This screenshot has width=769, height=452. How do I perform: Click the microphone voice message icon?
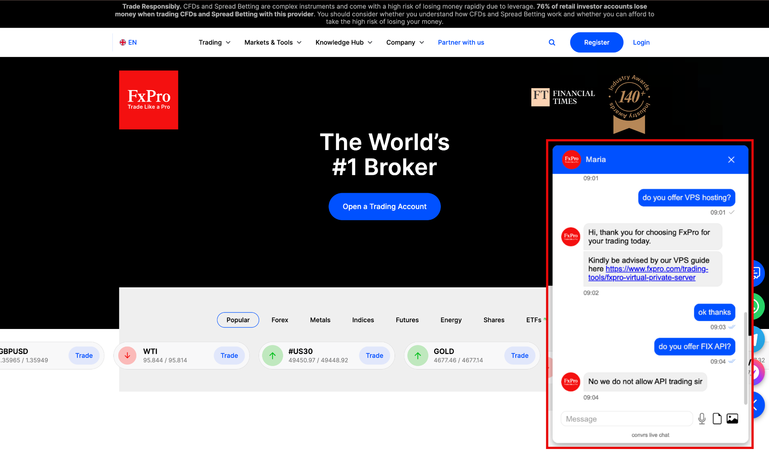click(x=702, y=419)
